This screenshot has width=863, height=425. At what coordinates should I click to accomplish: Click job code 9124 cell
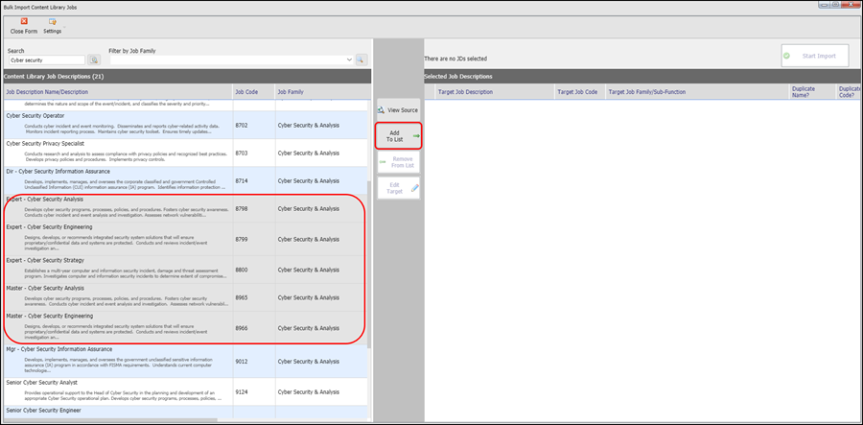(x=254, y=391)
